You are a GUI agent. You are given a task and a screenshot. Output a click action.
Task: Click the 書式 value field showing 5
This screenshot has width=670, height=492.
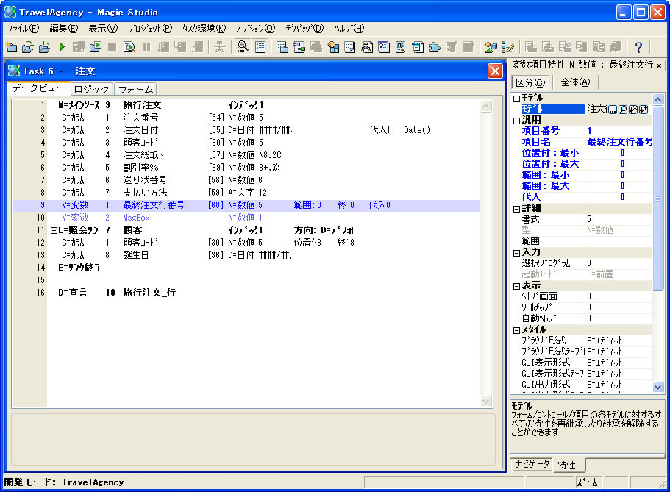tap(618, 219)
